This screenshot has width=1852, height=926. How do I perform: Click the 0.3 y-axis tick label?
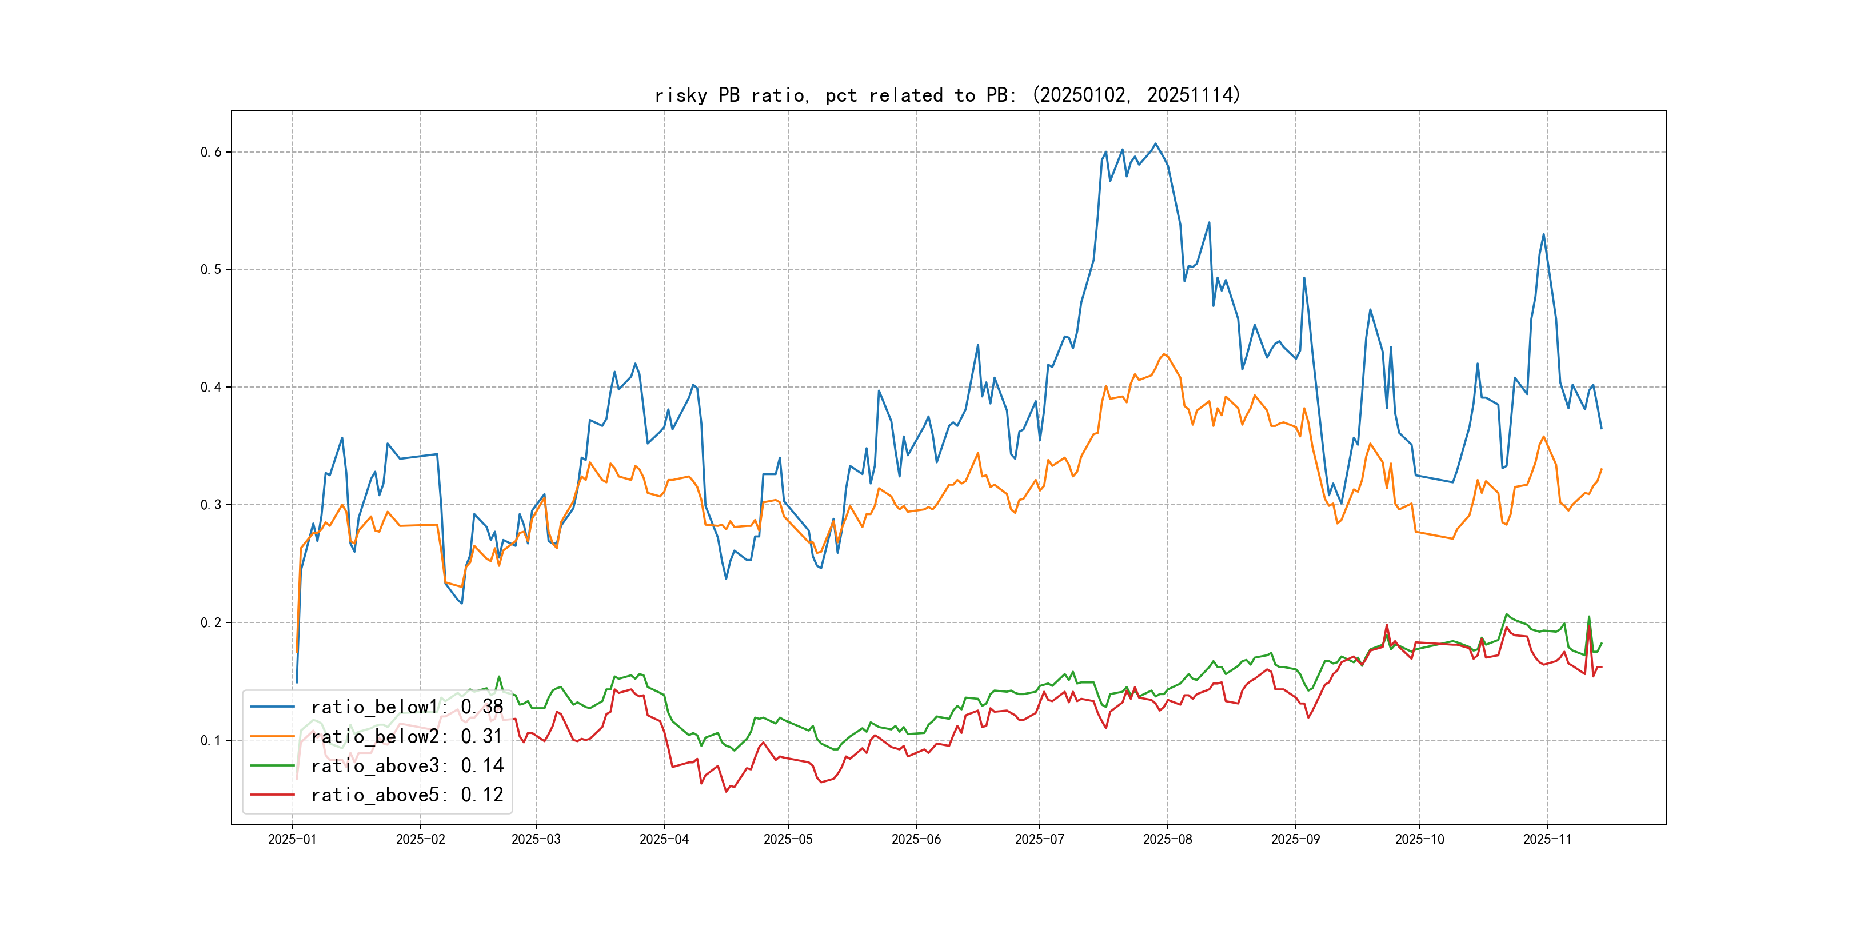click(x=211, y=505)
